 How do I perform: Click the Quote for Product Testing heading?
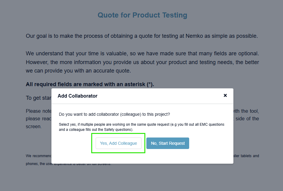coord(142,15)
